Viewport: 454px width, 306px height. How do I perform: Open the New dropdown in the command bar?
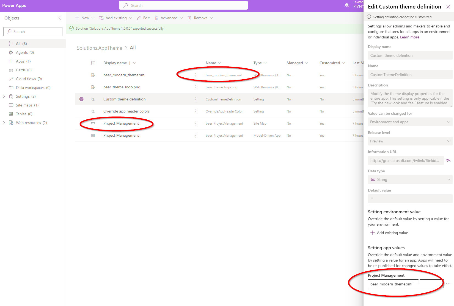click(85, 18)
